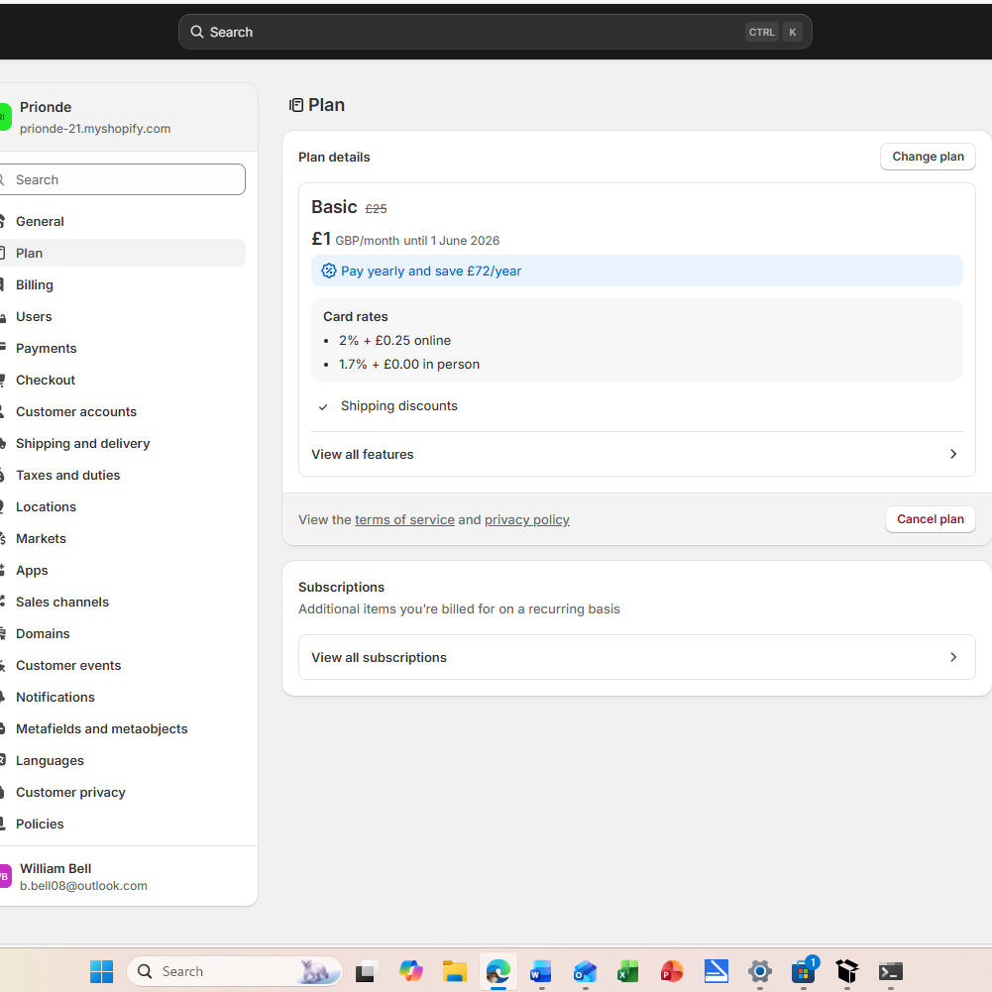Image resolution: width=992 pixels, height=992 pixels.
Task: Click the Windows Start button
Action: (x=101, y=971)
